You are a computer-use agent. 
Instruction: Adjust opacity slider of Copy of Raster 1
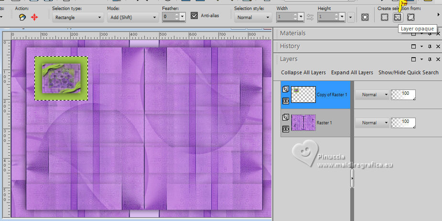point(403,95)
